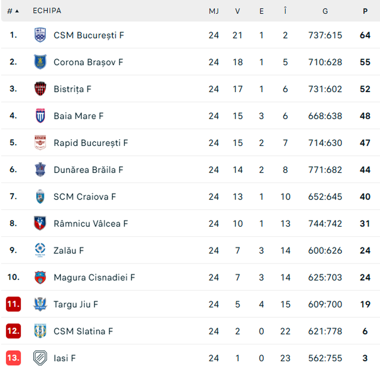Open CSM Slatina F team page
Screen dimensions: 380x366
tap(83, 331)
